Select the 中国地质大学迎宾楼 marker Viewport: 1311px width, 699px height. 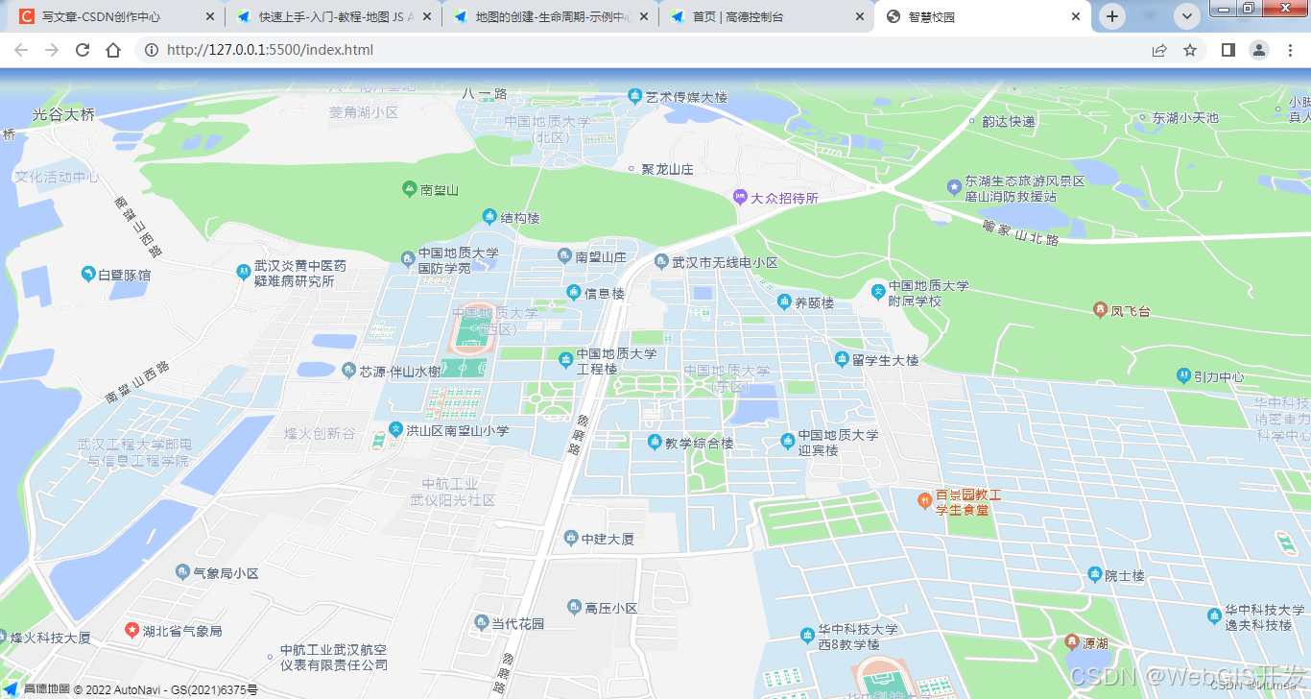(788, 441)
